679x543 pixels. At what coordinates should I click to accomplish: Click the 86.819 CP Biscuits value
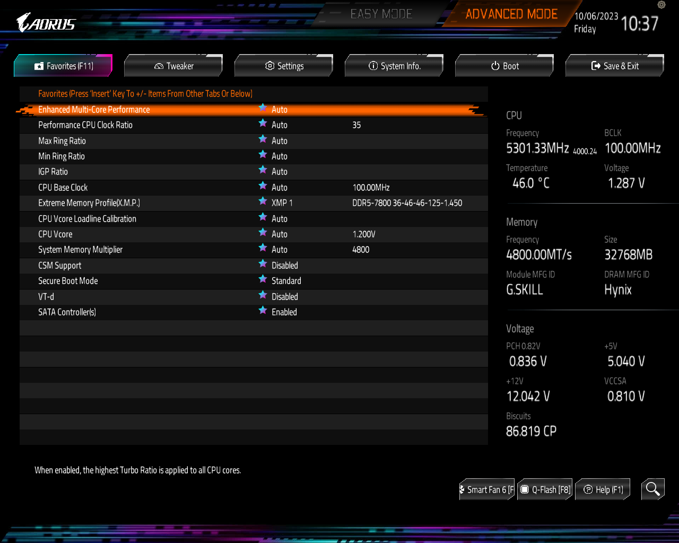pyautogui.click(x=531, y=432)
